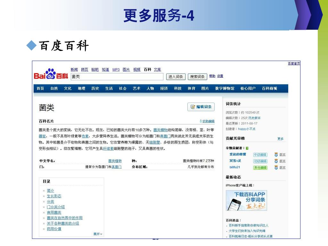328x246 pixels.
Task: Click the 初级编辑 badge
Action: [260, 161]
